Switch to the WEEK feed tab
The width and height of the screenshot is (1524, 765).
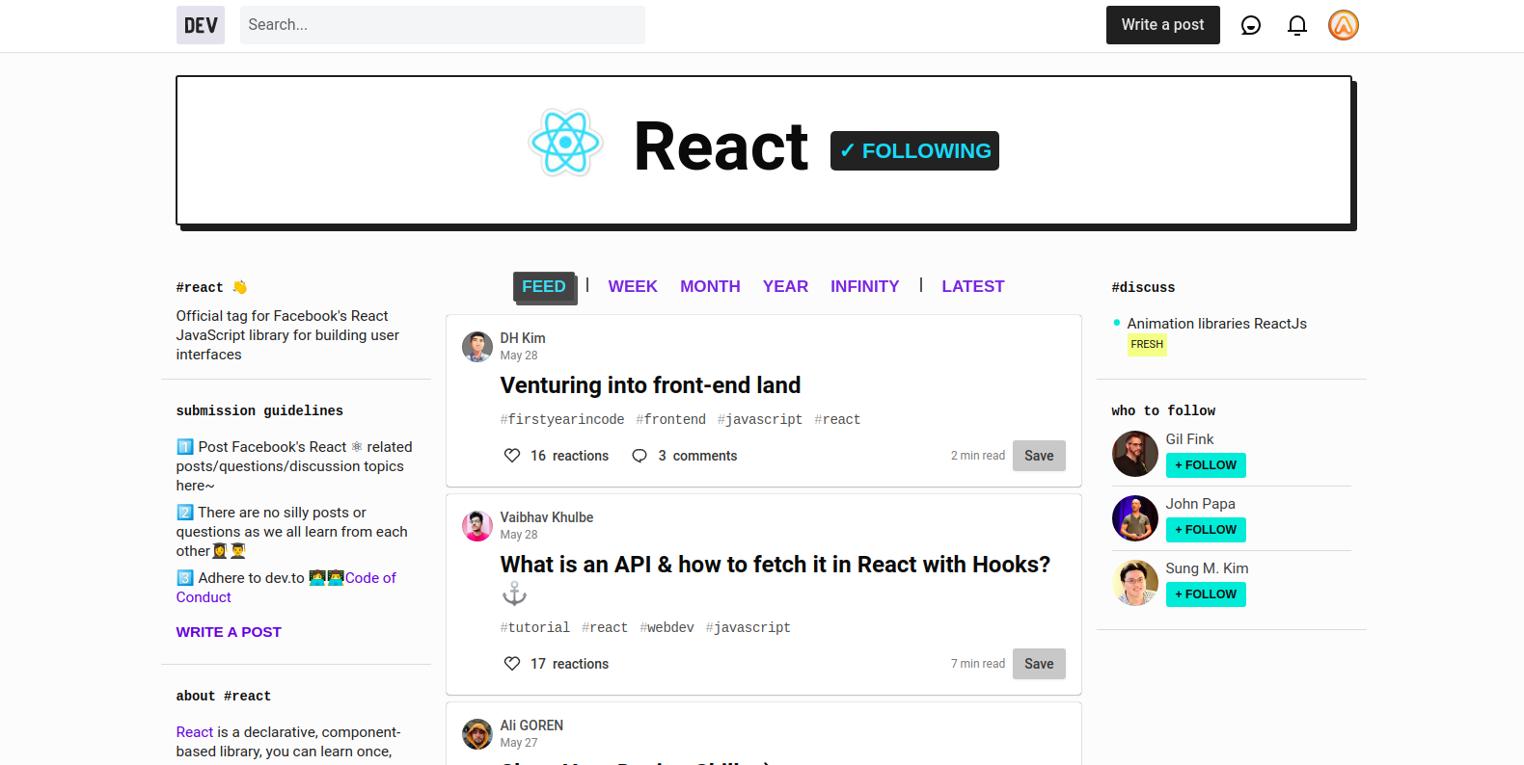632,286
